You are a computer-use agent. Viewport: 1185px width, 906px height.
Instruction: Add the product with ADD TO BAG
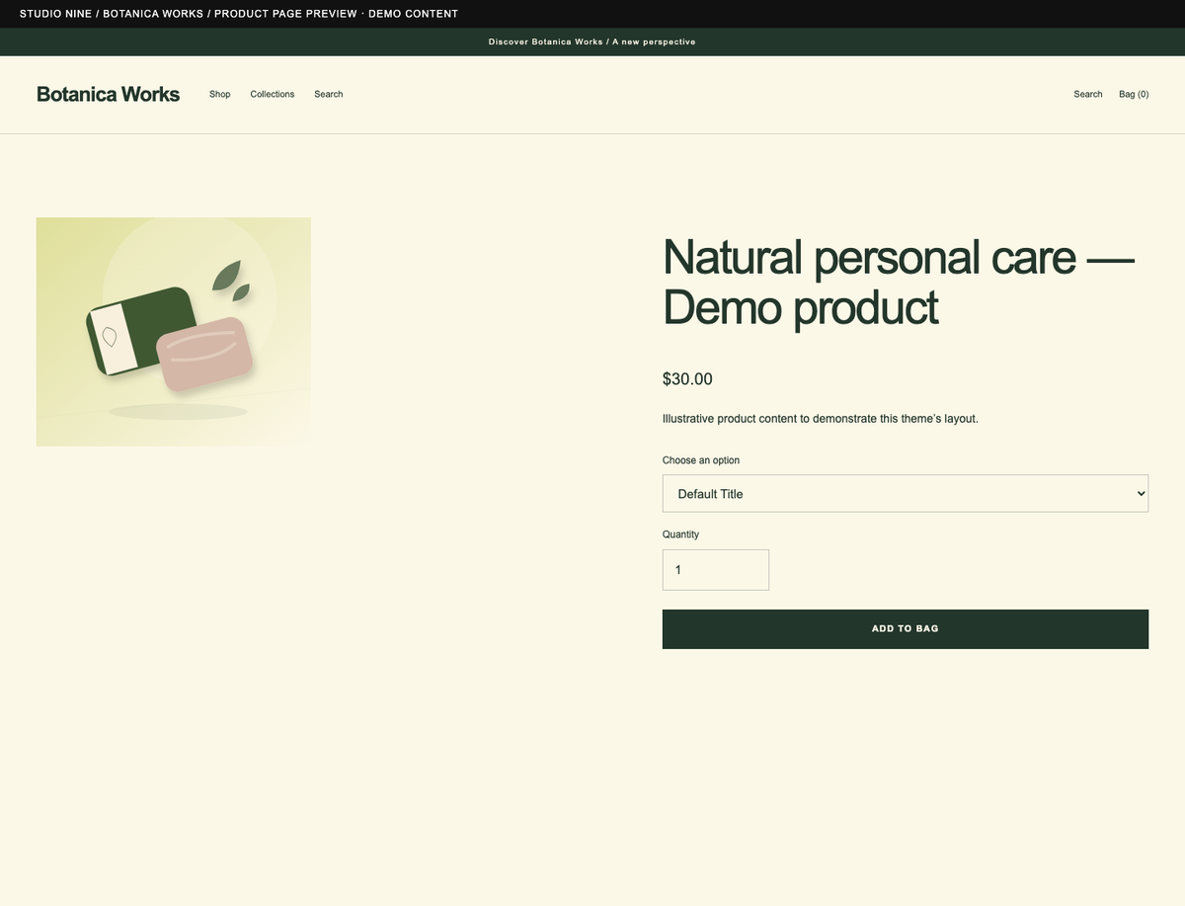tap(906, 628)
